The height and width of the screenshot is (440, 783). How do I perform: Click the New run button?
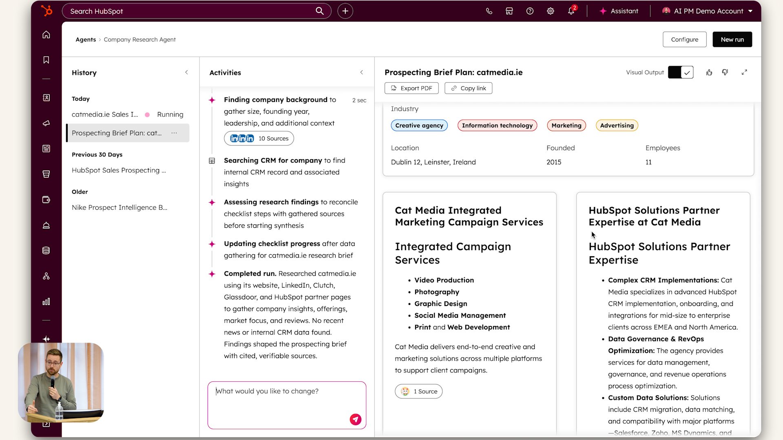(732, 39)
